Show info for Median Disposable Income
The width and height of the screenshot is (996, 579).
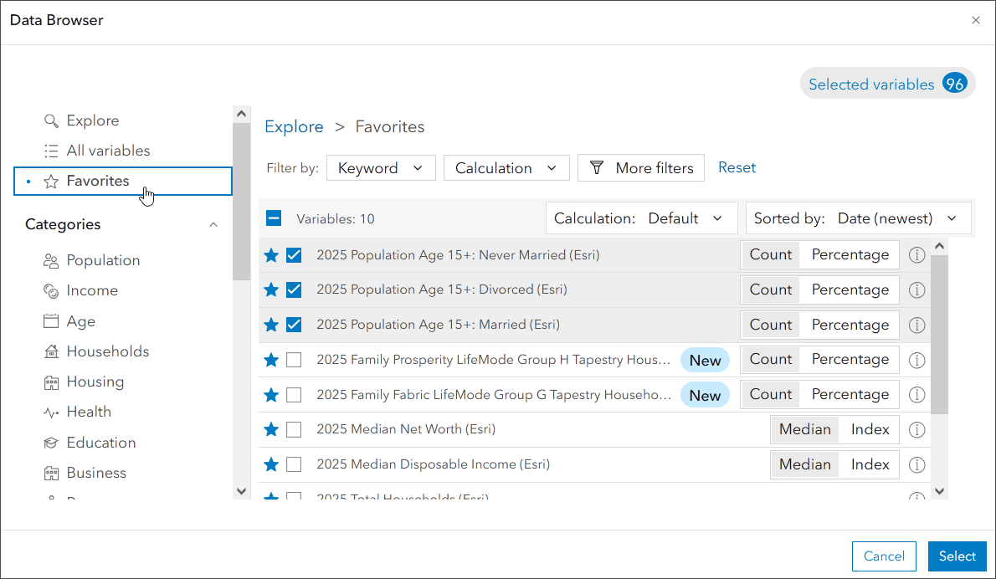(916, 464)
